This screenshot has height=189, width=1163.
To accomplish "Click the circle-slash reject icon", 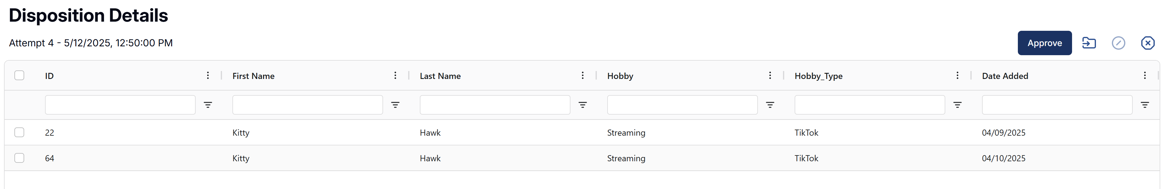I will coord(1118,43).
